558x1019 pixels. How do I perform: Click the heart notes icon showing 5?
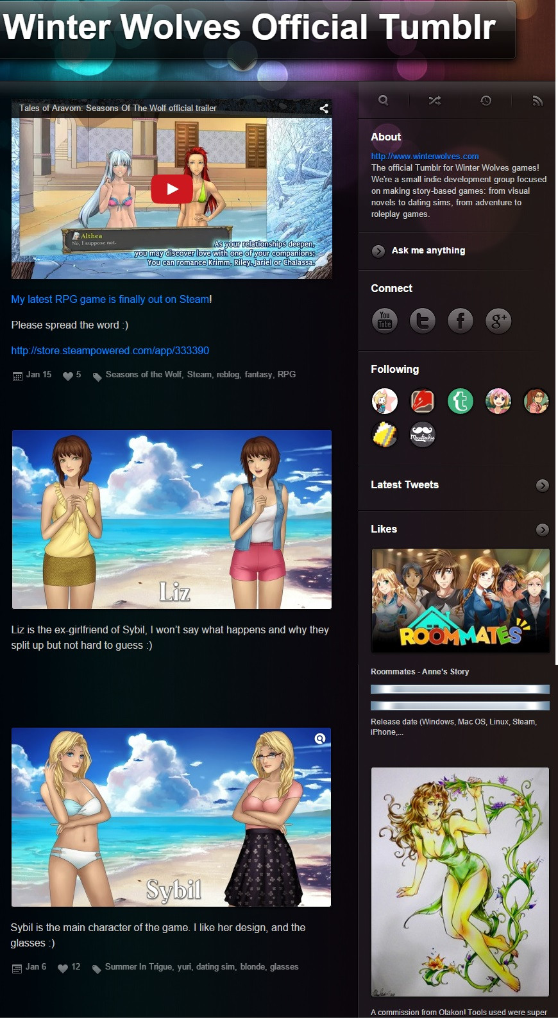click(x=68, y=376)
